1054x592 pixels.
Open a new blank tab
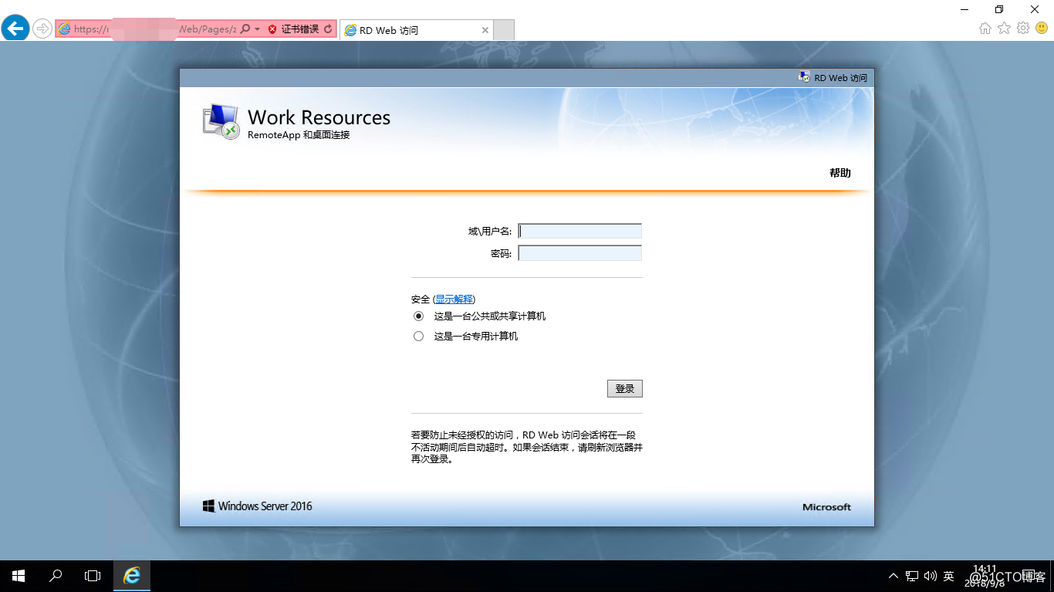504,30
